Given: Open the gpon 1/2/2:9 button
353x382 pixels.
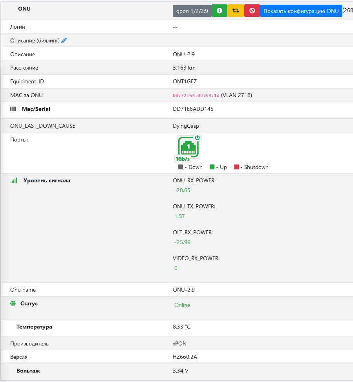Looking at the screenshot, I should tap(192, 11).
